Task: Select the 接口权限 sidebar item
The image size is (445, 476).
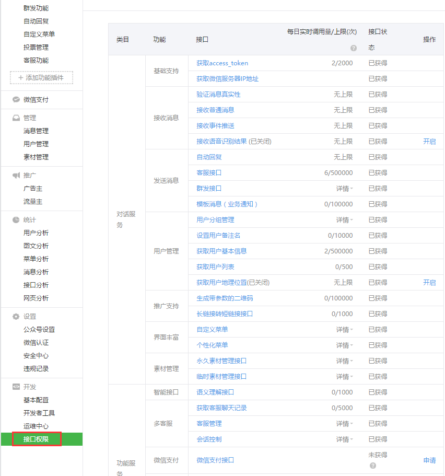Action: click(x=36, y=439)
